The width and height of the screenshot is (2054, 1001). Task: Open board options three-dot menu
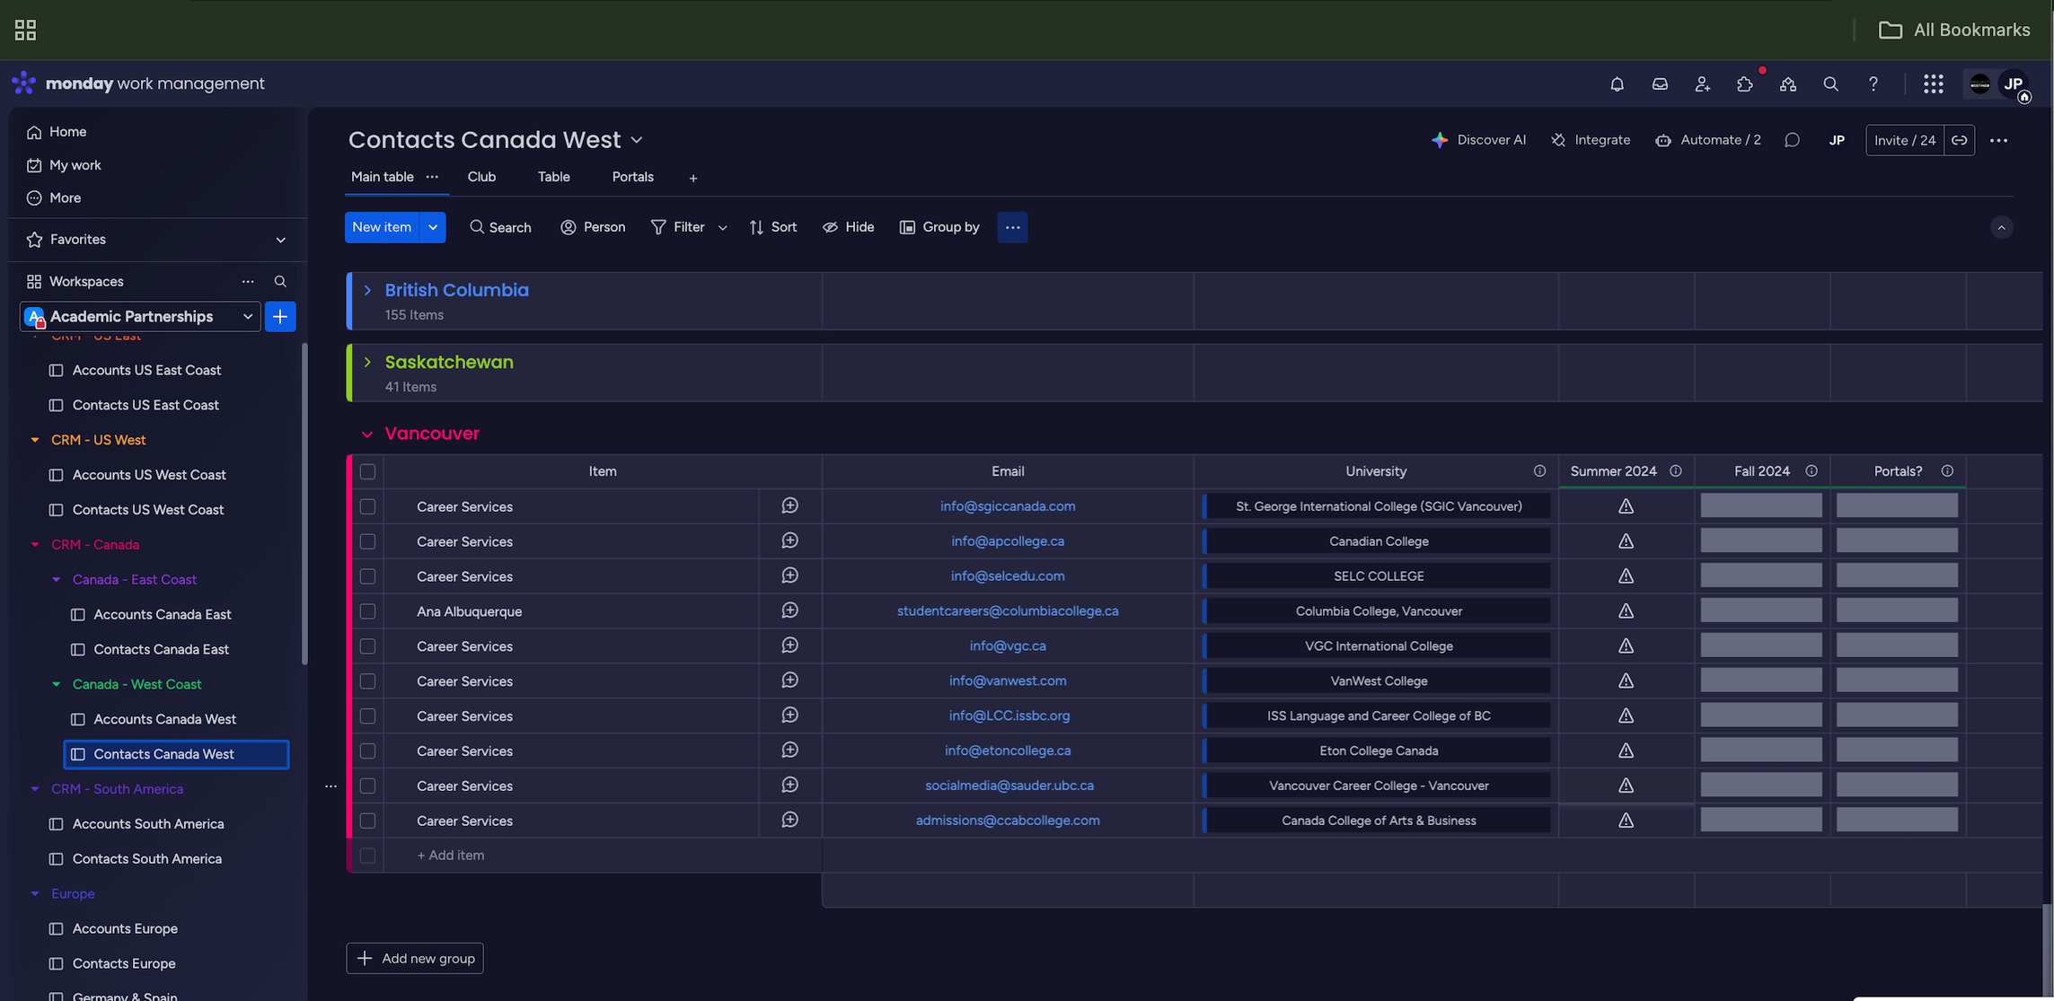(x=1998, y=140)
